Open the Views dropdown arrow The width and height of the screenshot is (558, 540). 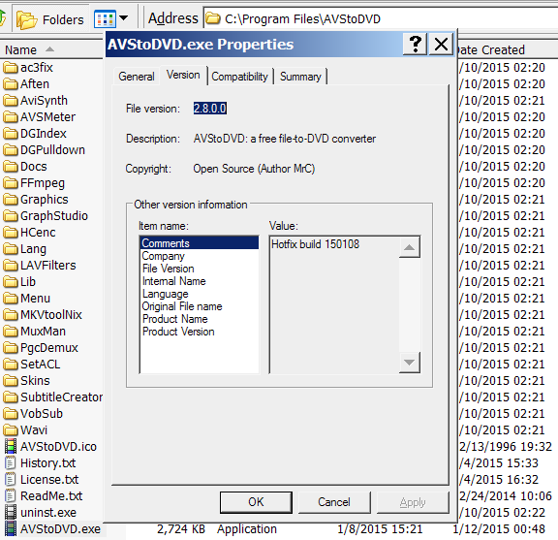tap(123, 17)
